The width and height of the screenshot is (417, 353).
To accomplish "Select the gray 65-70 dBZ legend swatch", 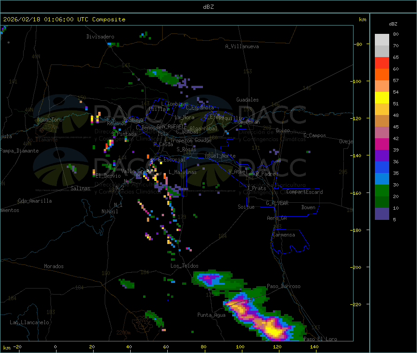I will click(382, 51).
